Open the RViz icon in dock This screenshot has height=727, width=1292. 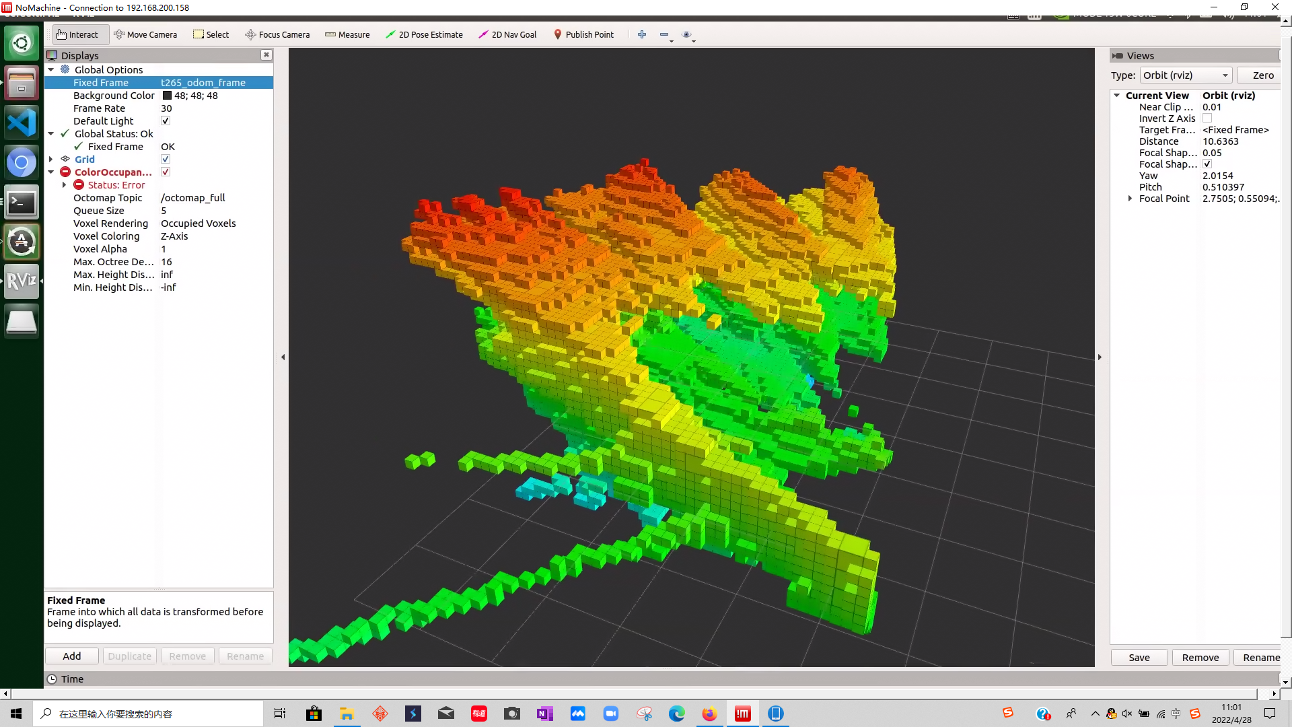22,281
